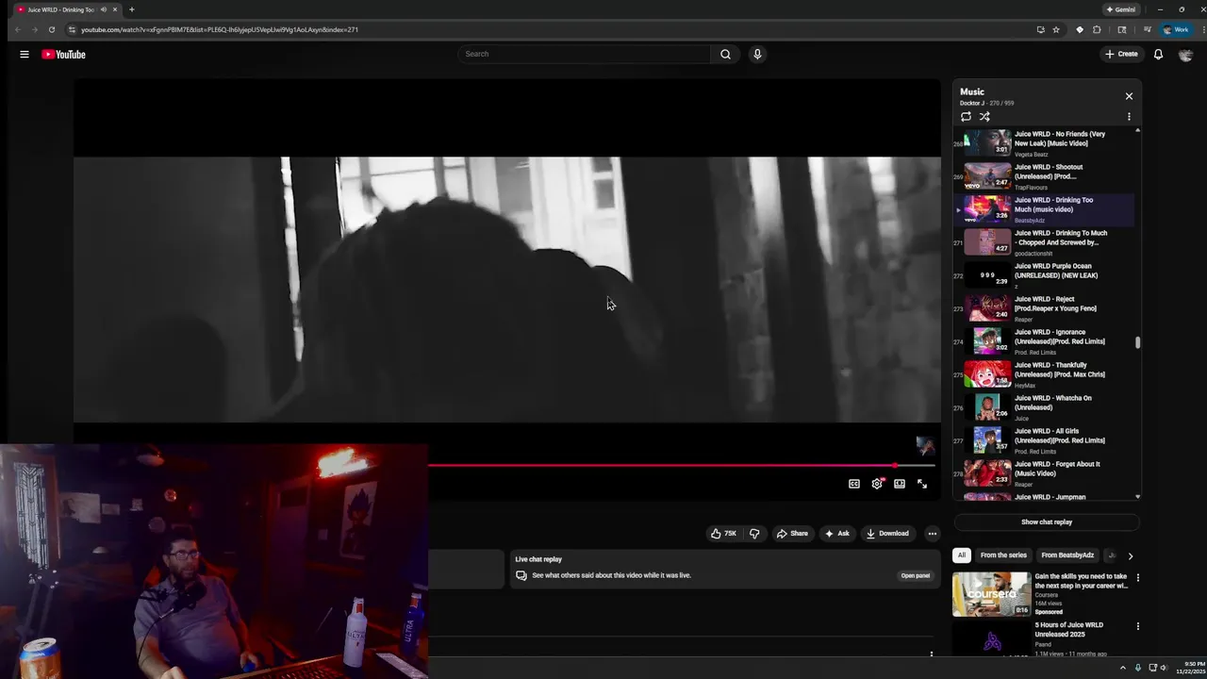This screenshot has width=1207, height=679.
Task: Bookmark this page with star icon
Action: [x=1056, y=29]
